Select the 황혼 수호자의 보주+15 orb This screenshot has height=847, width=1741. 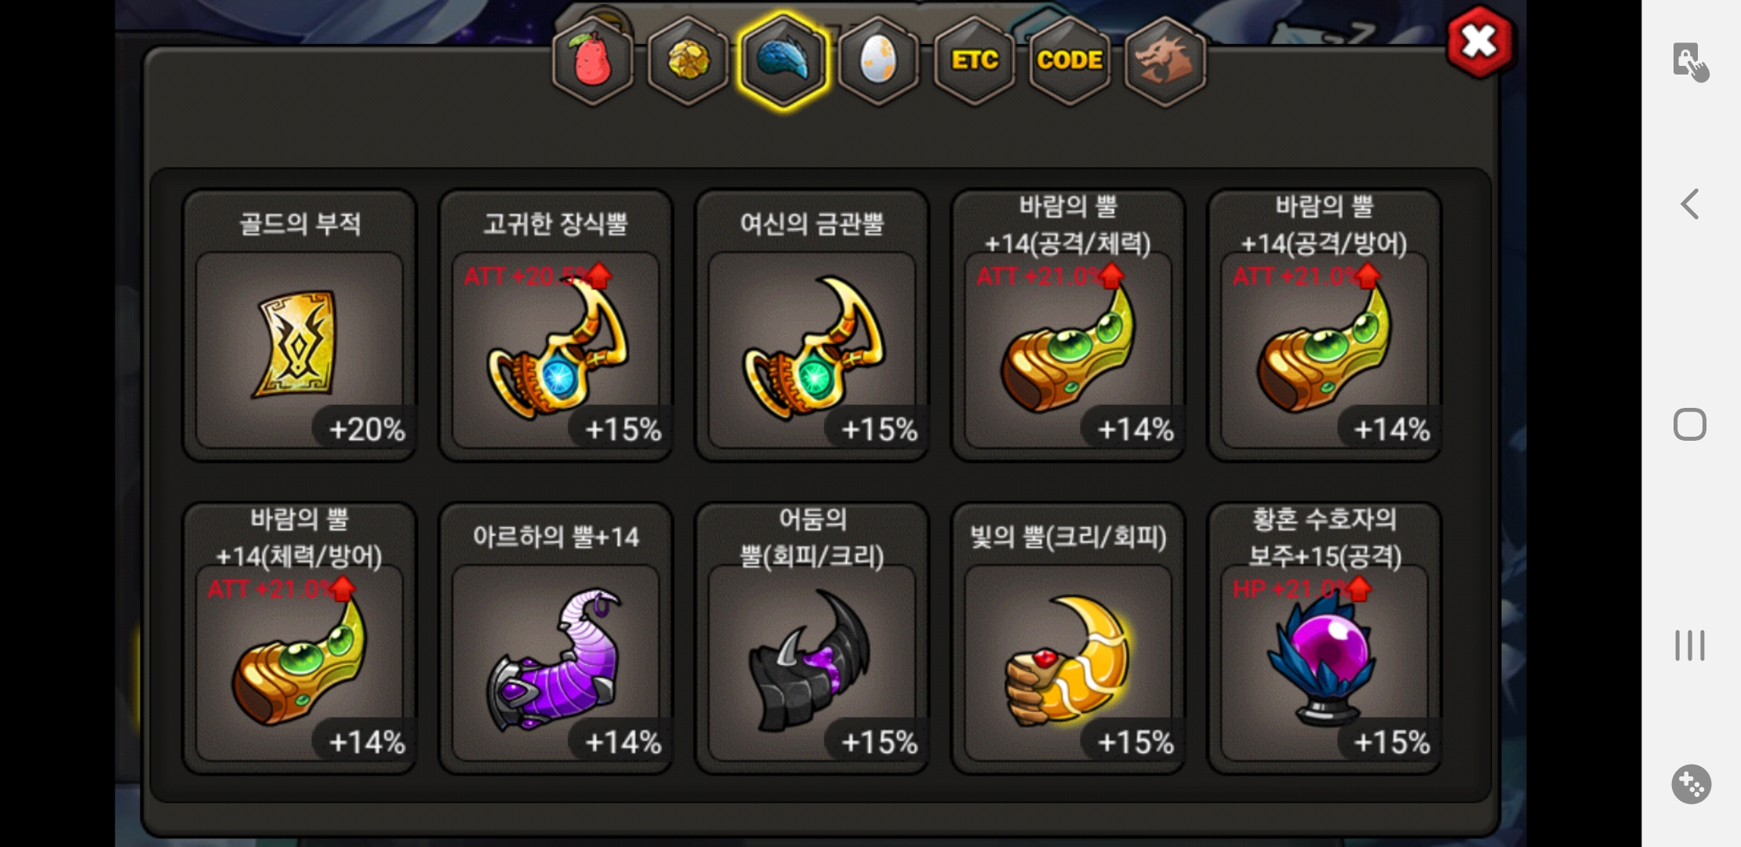(x=1325, y=638)
